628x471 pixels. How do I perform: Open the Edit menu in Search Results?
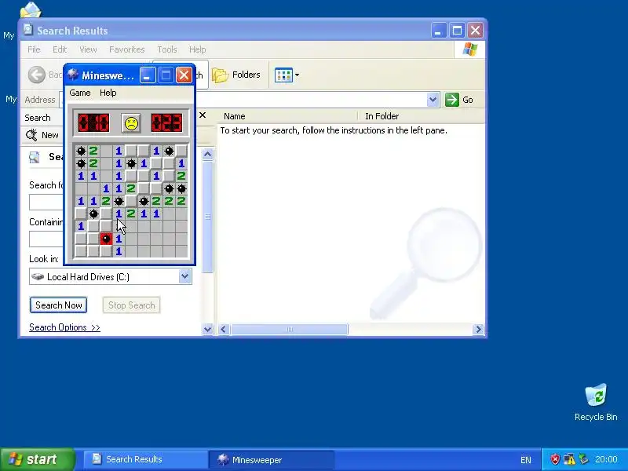coord(60,49)
